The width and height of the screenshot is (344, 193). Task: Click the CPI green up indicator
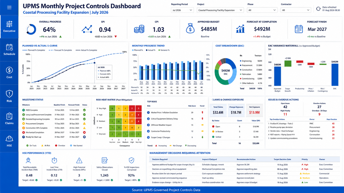point(169,37)
